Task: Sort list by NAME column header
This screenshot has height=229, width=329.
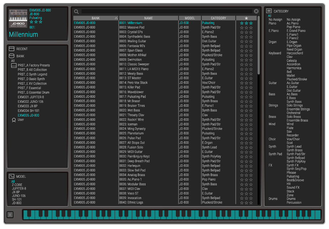Action: (x=148, y=18)
